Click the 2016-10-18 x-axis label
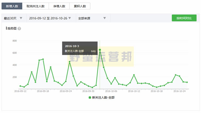The image size is (201, 113). [x=157, y=91]
